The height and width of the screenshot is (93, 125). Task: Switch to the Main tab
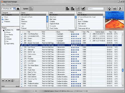coord(3,5)
